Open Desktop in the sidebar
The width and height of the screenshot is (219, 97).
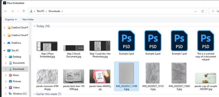(15, 57)
